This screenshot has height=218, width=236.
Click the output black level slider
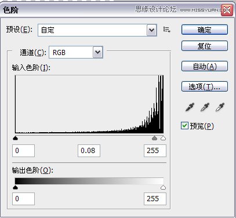[x=15, y=187]
